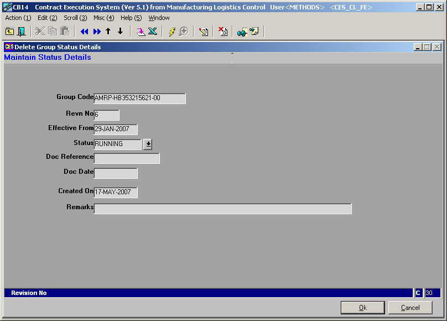Open the Action menu

(x=18, y=18)
